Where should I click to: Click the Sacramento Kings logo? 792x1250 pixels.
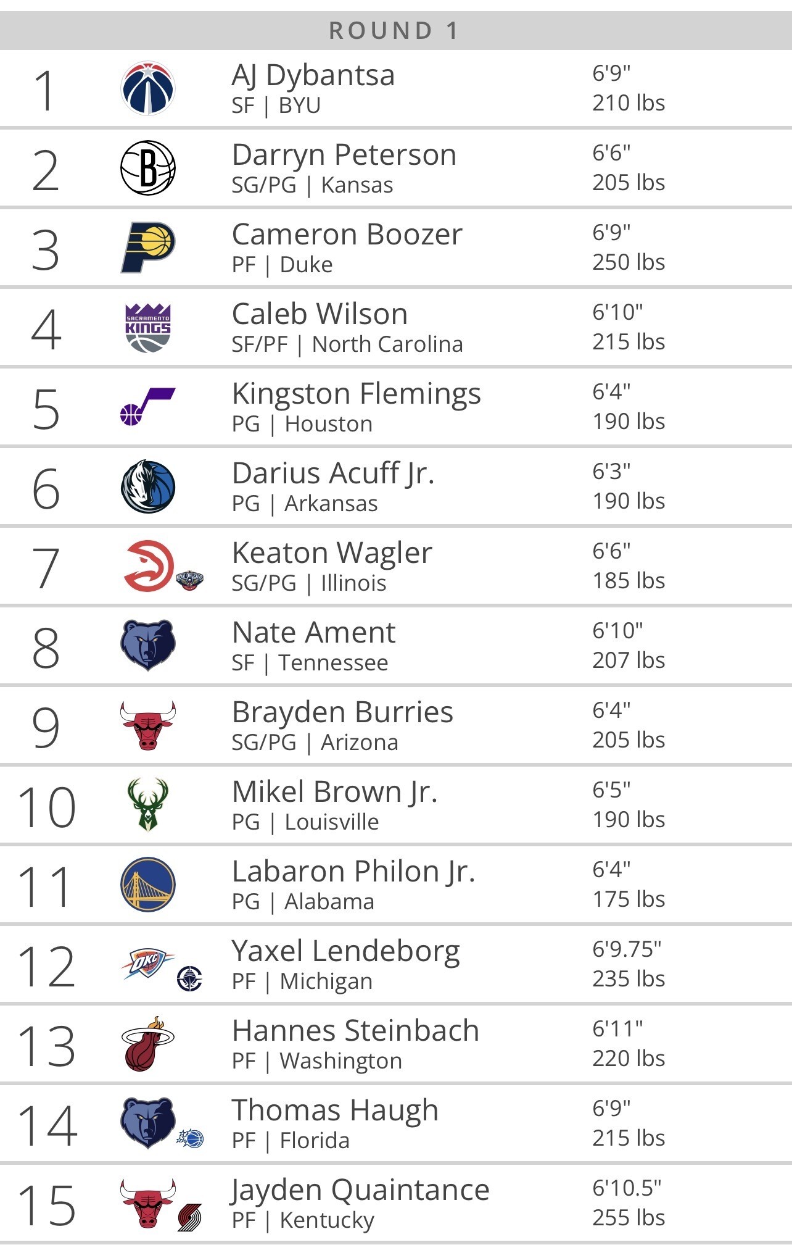[x=148, y=327]
